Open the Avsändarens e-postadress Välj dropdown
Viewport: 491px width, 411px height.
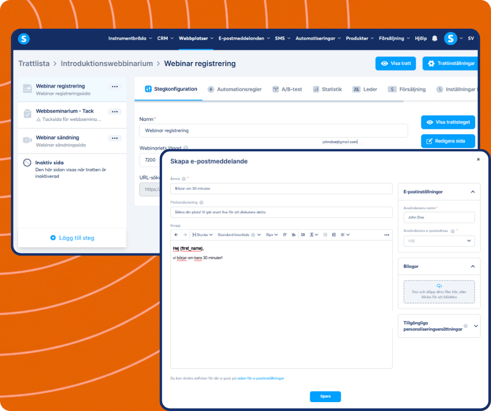coord(439,241)
